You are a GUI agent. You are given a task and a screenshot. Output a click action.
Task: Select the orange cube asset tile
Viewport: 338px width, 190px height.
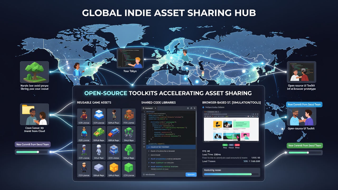pyautogui.click(x=114, y=169)
